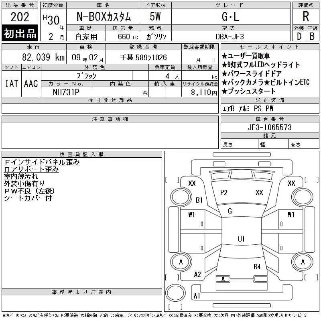Click the door type 5W
The height and width of the screenshot is (321, 321).
155,16
